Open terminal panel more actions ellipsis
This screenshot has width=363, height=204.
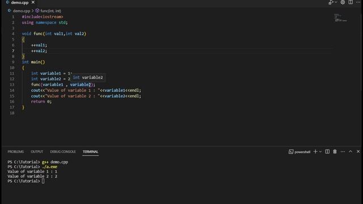point(343,152)
